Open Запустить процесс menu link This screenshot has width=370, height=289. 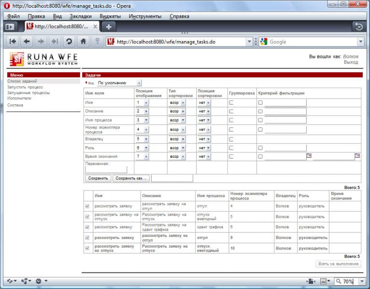25,87
